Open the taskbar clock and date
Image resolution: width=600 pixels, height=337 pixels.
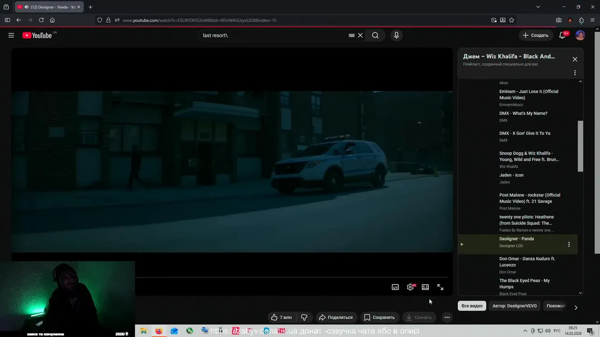573,331
